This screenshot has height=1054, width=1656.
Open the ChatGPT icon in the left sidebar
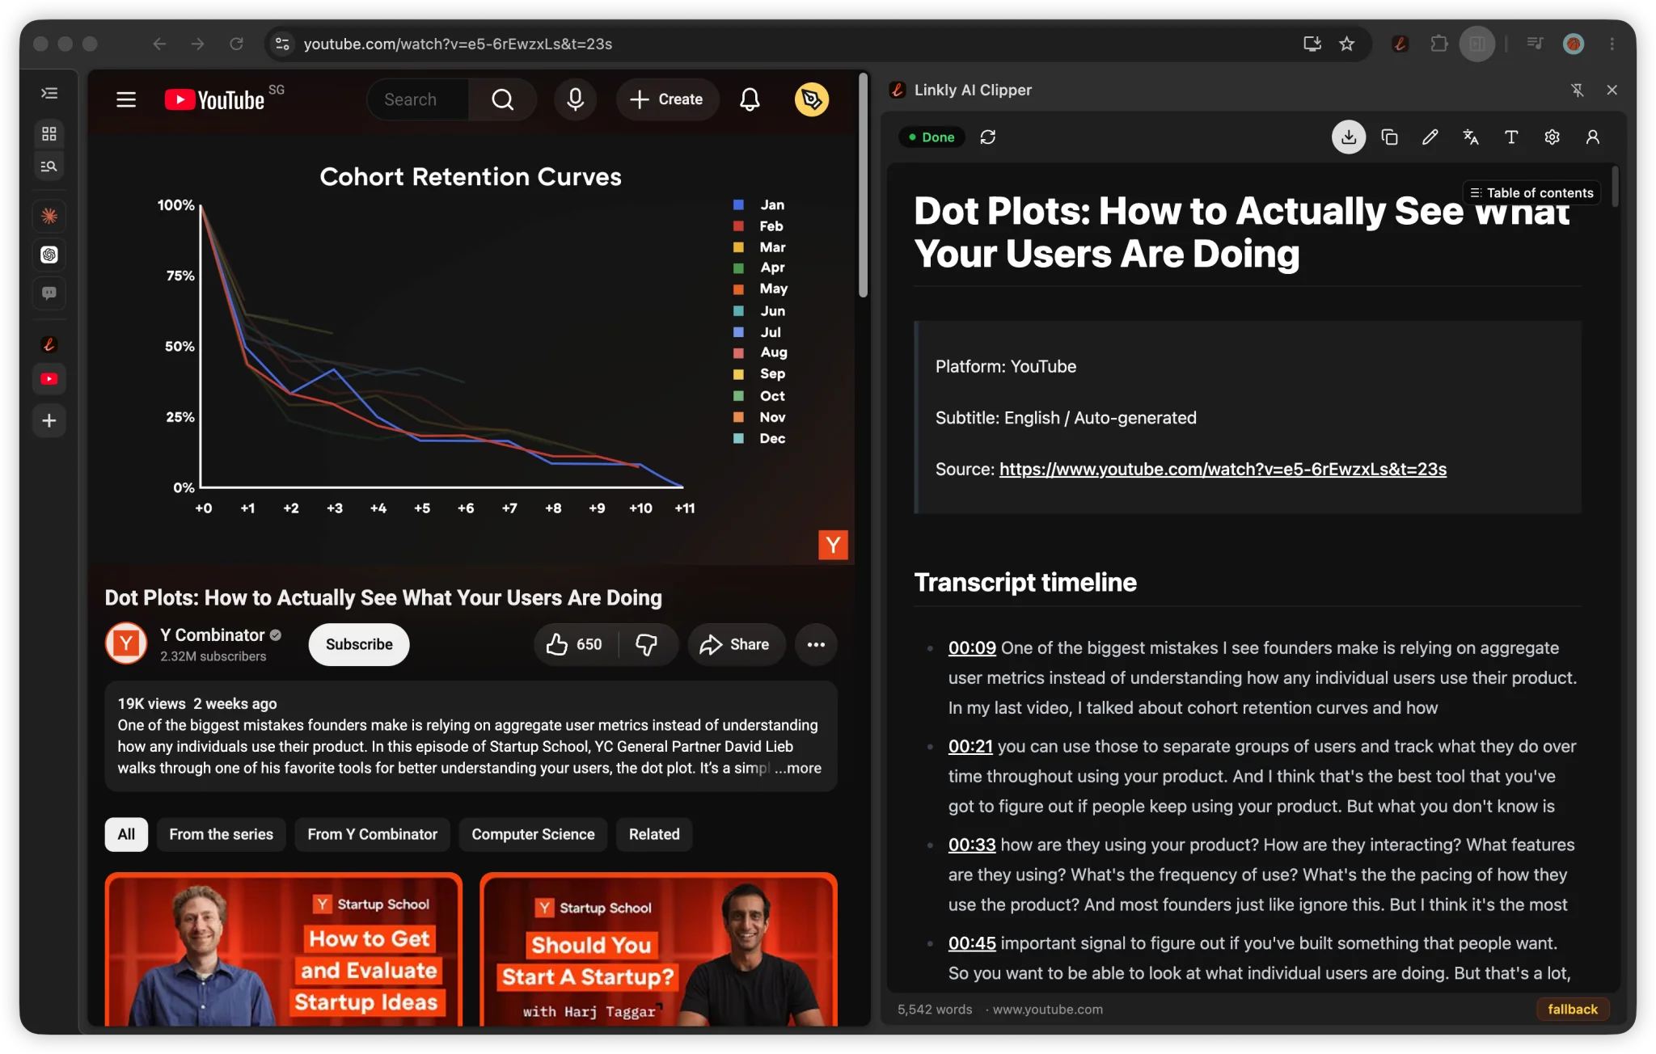click(49, 255)
